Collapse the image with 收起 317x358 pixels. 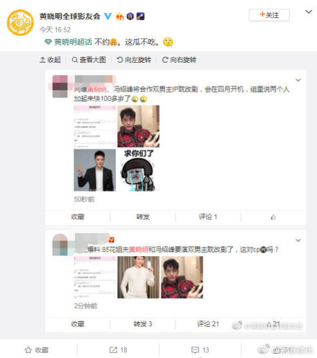coord(50,60)
